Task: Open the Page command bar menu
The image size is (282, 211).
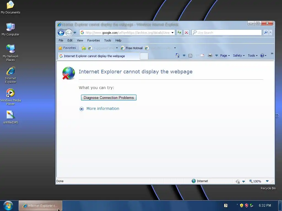Action: [225, 55]
